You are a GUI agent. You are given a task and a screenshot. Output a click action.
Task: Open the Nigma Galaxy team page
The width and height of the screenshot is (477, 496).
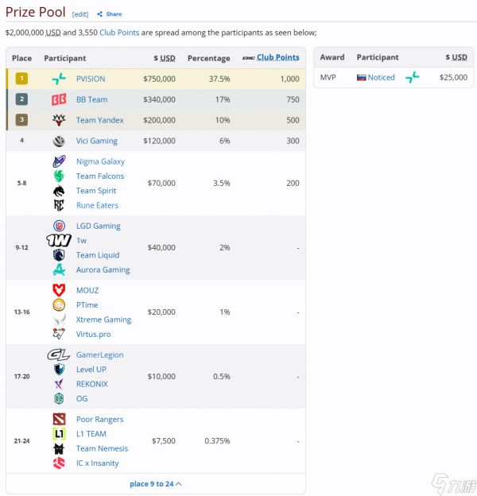coord(101,161)
